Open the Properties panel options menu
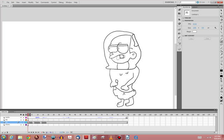This screenshot has width=224, height=140. 218,7
